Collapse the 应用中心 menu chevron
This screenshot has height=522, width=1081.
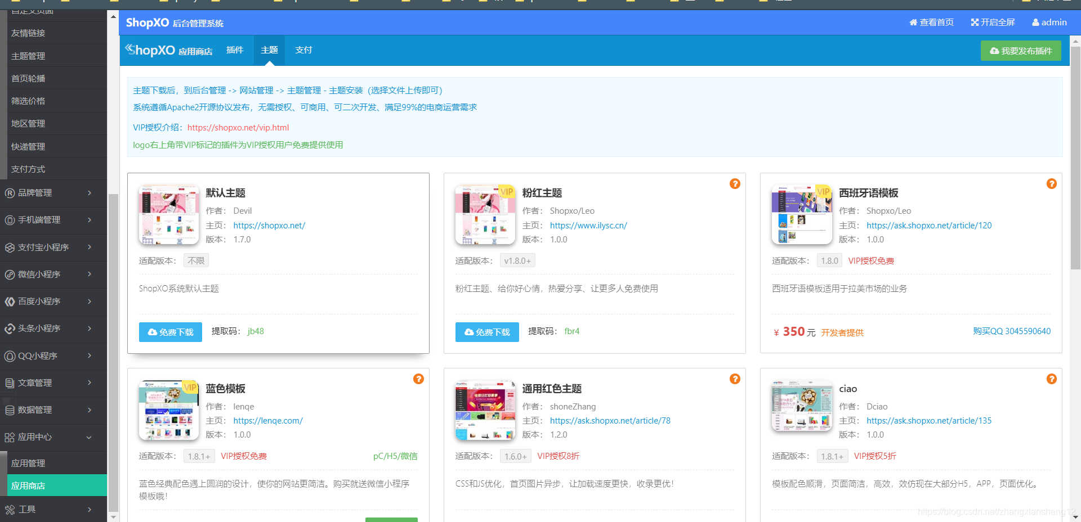[89, 438]
